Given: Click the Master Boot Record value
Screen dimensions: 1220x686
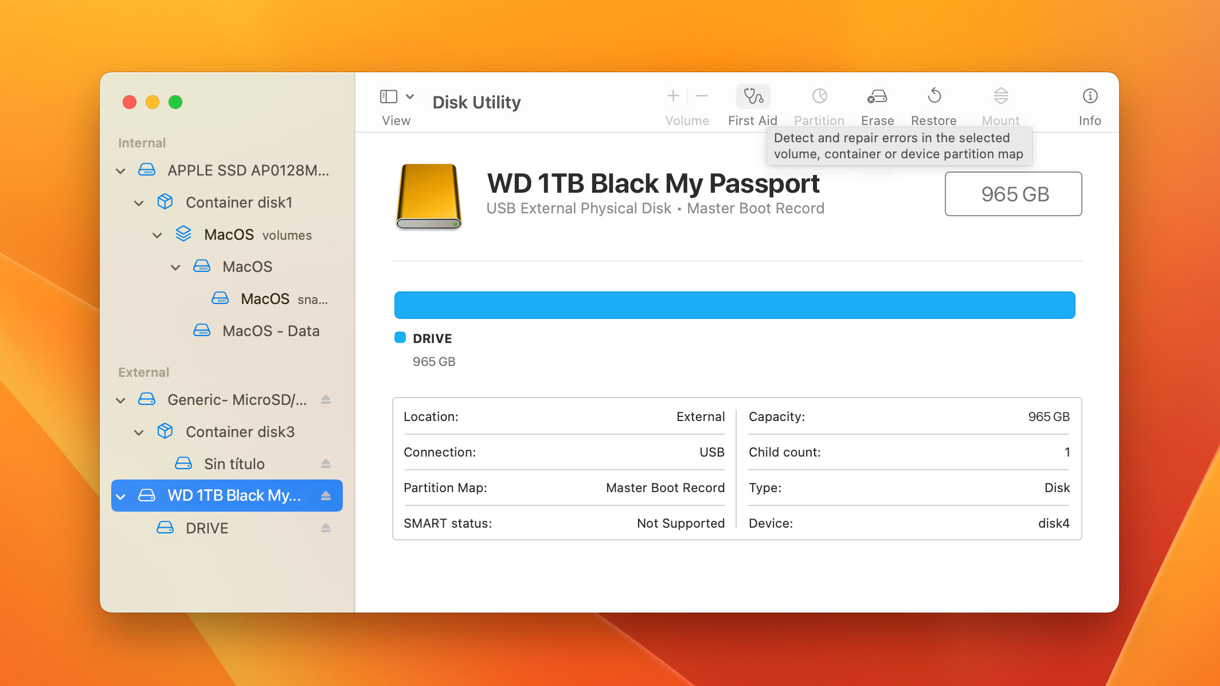Looking at the screenshot, I should [665, 488].
